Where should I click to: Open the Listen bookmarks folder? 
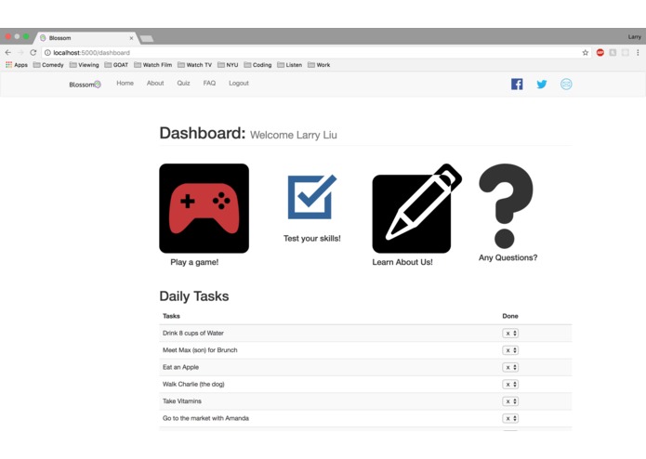[290, 65]
